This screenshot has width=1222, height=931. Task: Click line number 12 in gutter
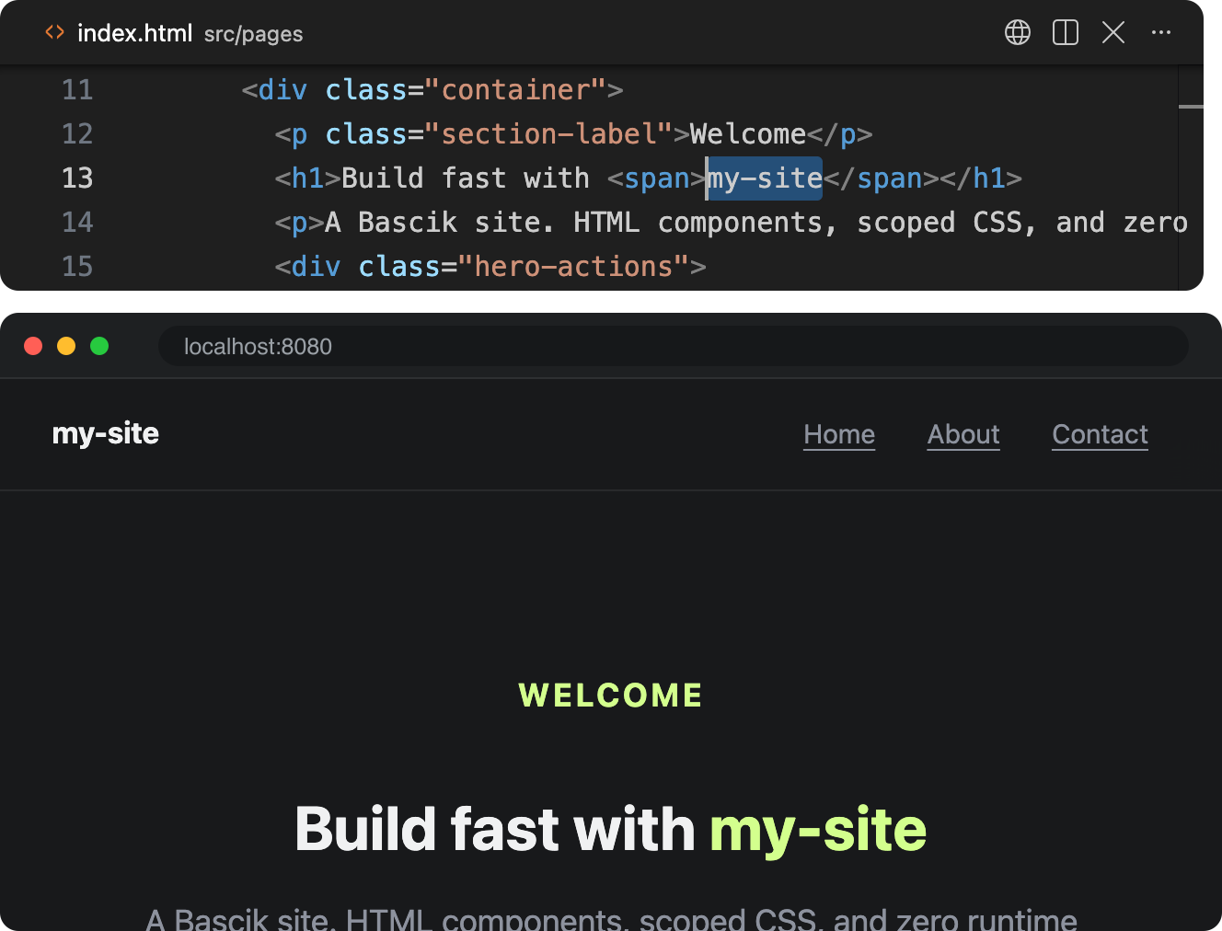pyautogui.click(x=77, y=134)
